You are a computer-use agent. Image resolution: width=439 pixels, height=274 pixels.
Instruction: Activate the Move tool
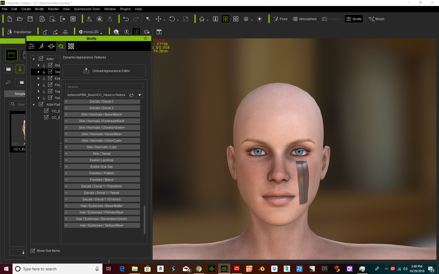tap(158, 19)
